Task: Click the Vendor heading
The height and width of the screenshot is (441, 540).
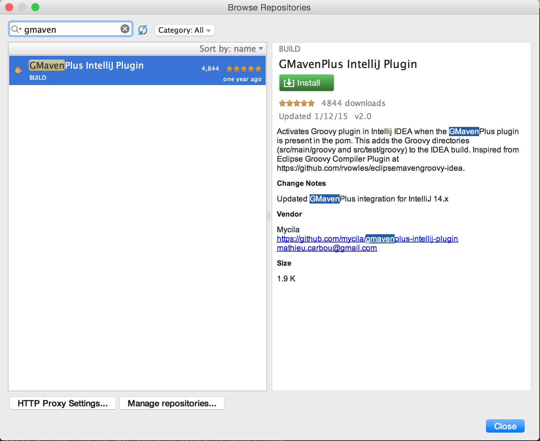Action: (x=289, y=214)
